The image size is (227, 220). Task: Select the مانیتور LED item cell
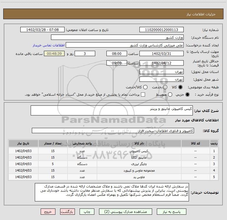[x=139, y=157]
